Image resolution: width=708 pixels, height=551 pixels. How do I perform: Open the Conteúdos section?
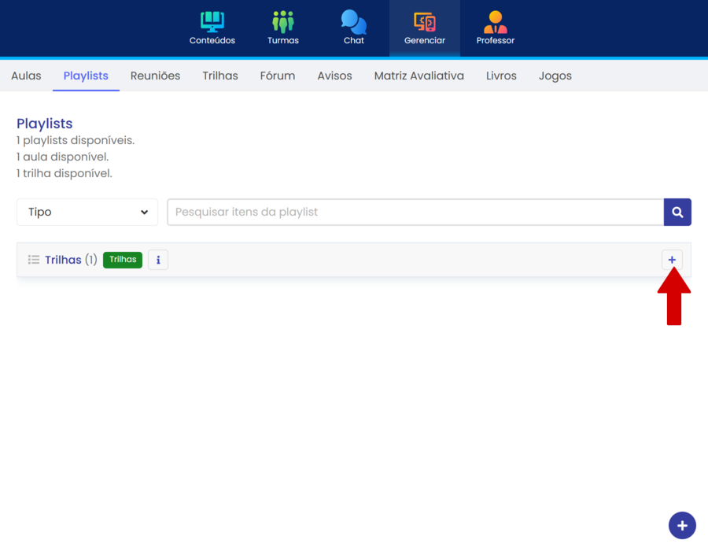click(x=212, y=28)
